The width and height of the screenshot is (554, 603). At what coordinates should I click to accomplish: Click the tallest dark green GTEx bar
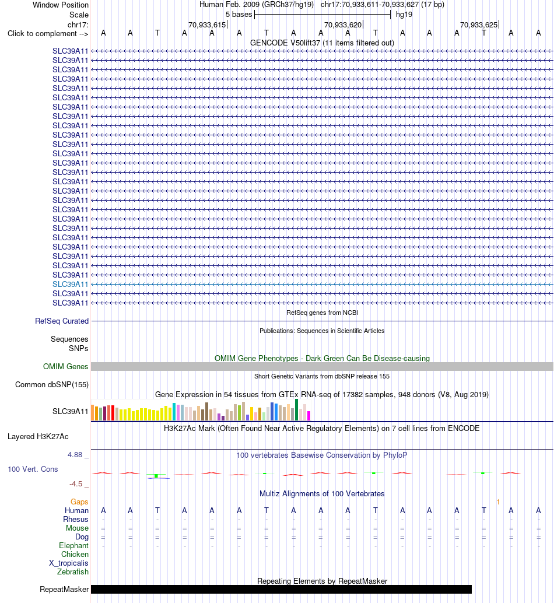pyautogui.click(x=297, y=409)
